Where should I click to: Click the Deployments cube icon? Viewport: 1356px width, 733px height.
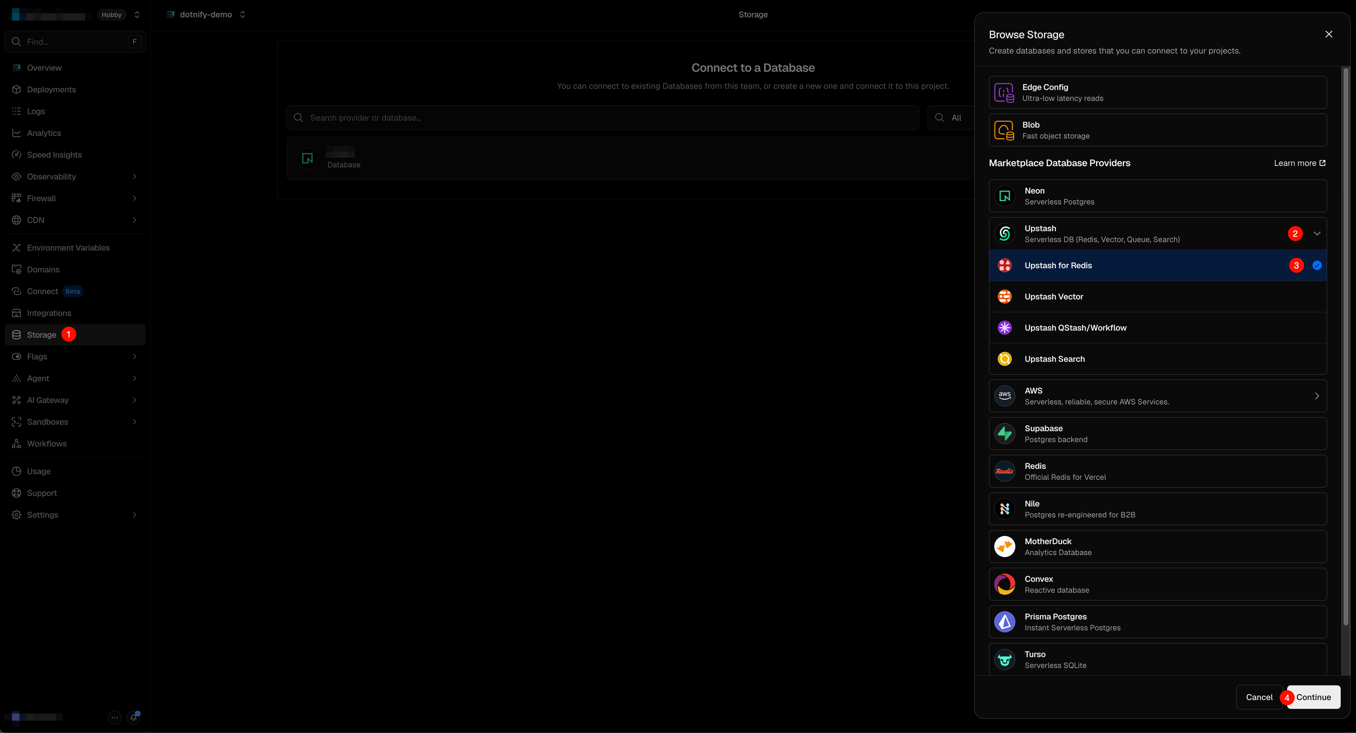(16, 89)
